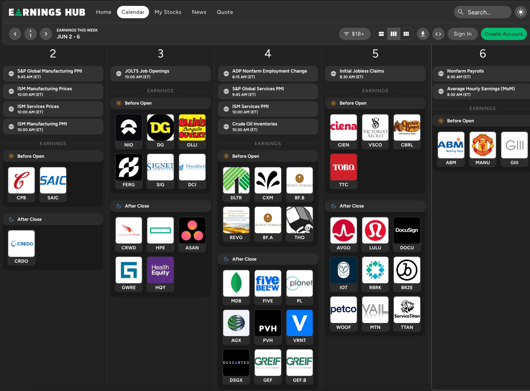Collapse day 4 After Close section
Image resolution: width=530 pixels, height=391 pixels.
tap(268, 259)
